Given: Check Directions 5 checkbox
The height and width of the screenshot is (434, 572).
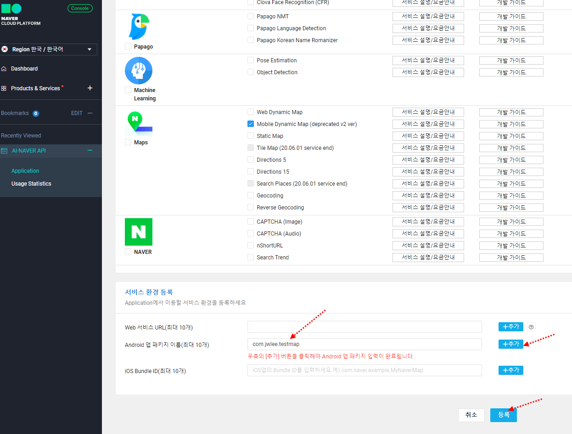Looking at the screenshot, I should [251, 159].
